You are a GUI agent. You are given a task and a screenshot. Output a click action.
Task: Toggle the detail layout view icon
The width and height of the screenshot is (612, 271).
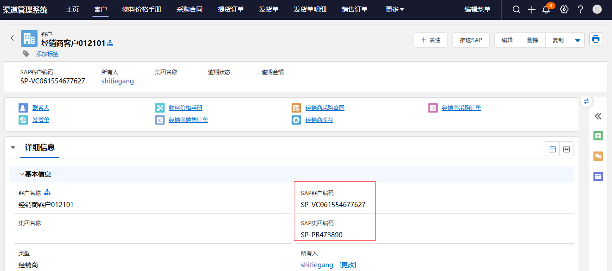(552, 149)
